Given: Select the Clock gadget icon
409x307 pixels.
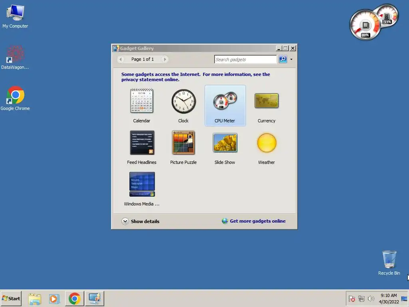Looking at the screenshot, I should pyautogui.click(x=183, y=101).
